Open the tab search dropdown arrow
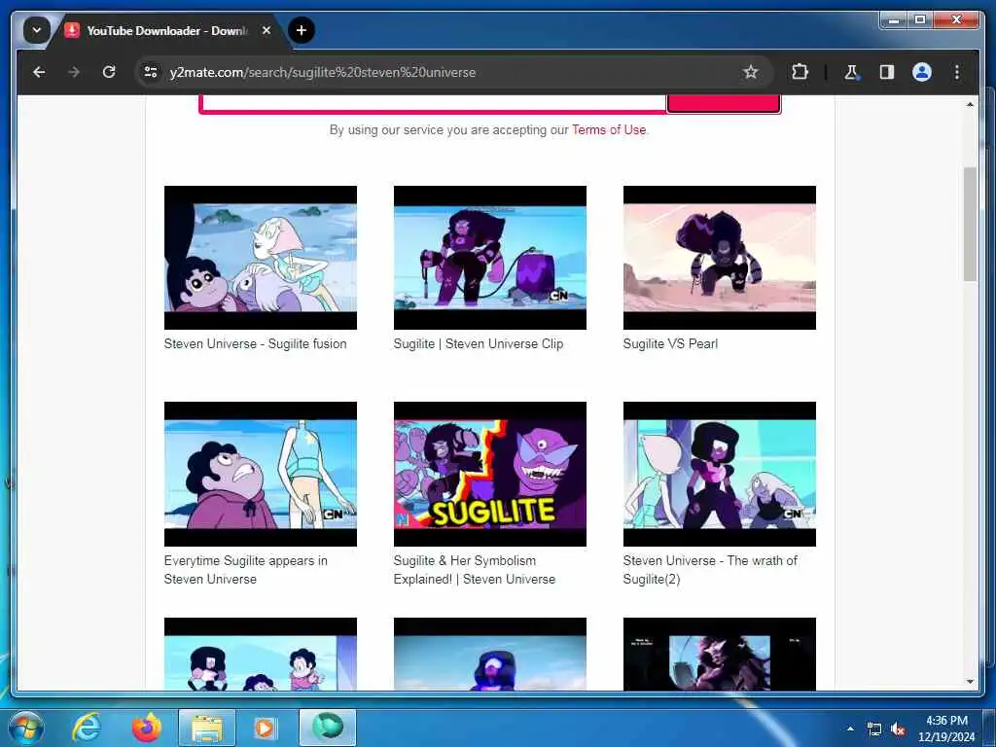 click(37, 30)
